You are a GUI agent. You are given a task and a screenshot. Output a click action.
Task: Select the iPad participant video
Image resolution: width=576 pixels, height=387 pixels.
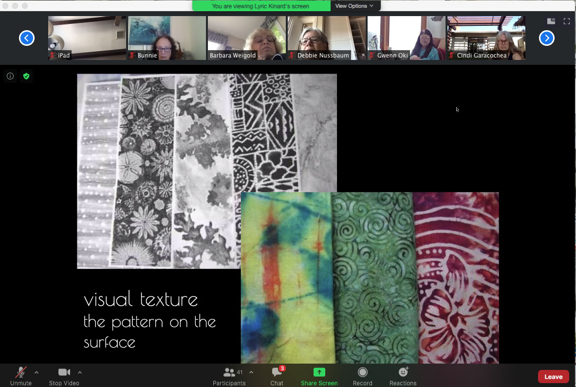87,38
